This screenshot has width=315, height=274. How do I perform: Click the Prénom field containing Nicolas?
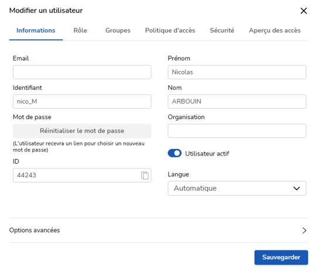(237, 72)
